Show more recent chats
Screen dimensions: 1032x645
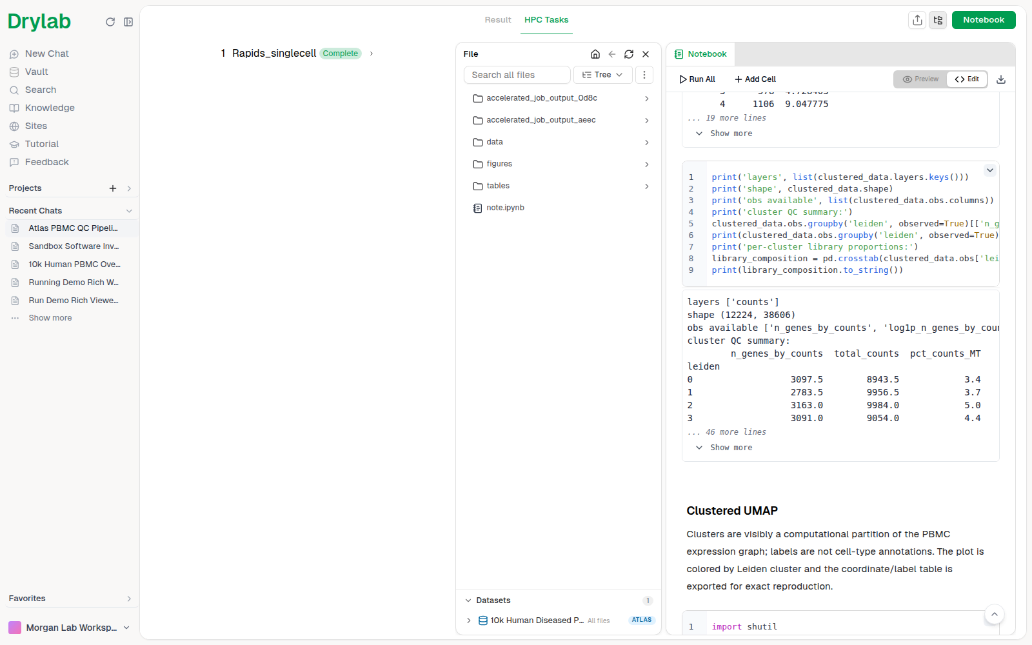pos(50,318)
